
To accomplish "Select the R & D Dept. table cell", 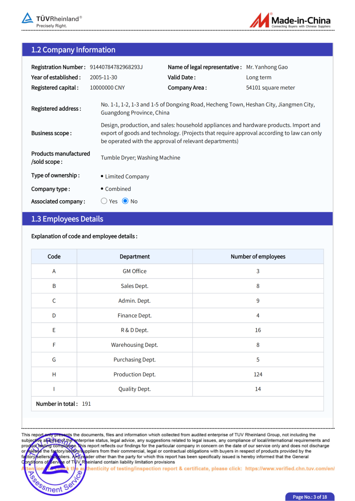I will [134, 330].
